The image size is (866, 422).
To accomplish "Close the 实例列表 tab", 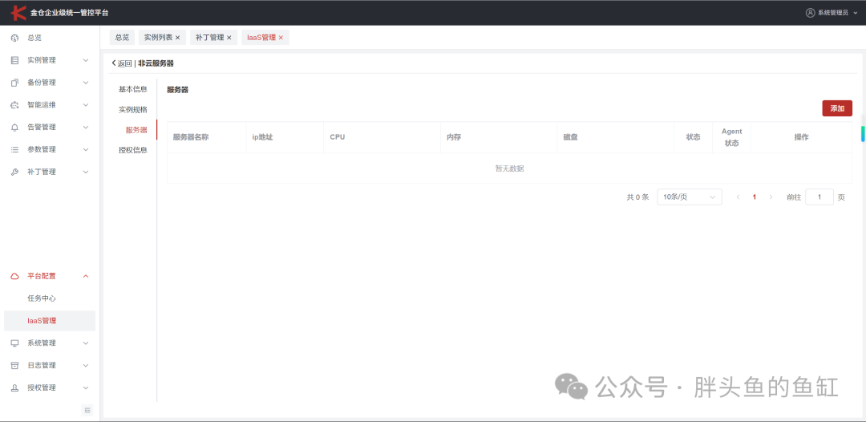I will coord(177,38).
